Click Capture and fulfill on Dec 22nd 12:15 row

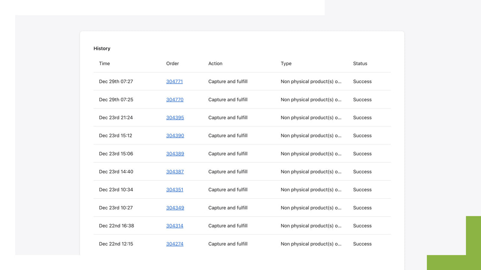(x=228, y=243)
